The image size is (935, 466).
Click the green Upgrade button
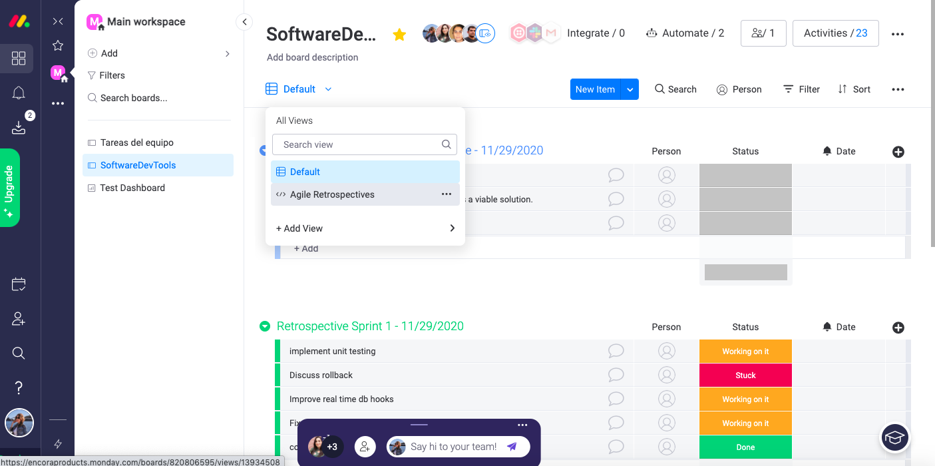tap(9, 188)
